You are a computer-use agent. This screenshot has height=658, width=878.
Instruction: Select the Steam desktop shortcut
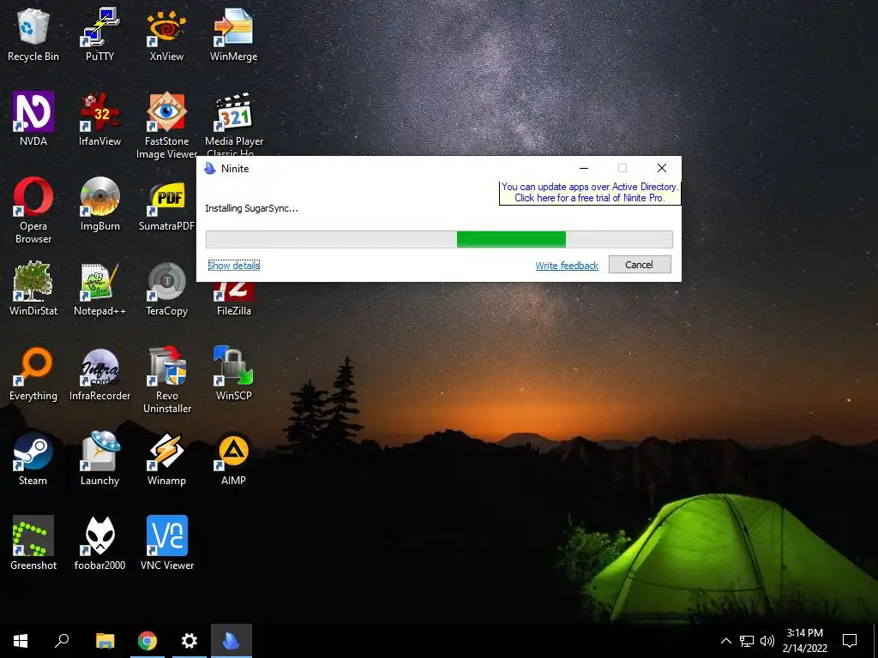point(33,459)
